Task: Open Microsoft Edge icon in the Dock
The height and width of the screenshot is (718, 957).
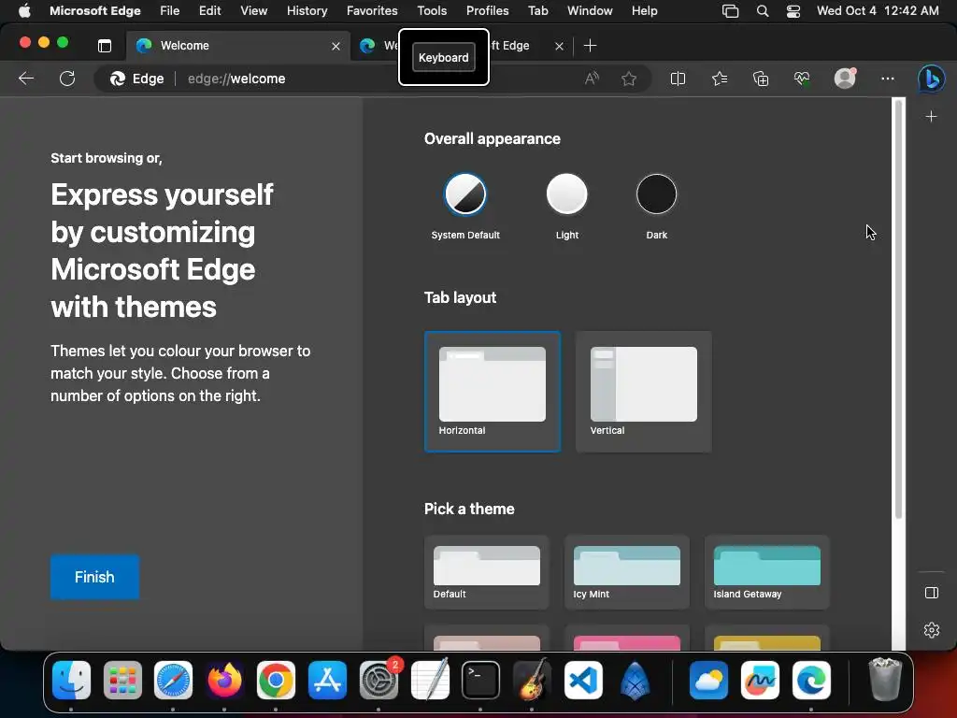Action: click(x=811, y=680)
